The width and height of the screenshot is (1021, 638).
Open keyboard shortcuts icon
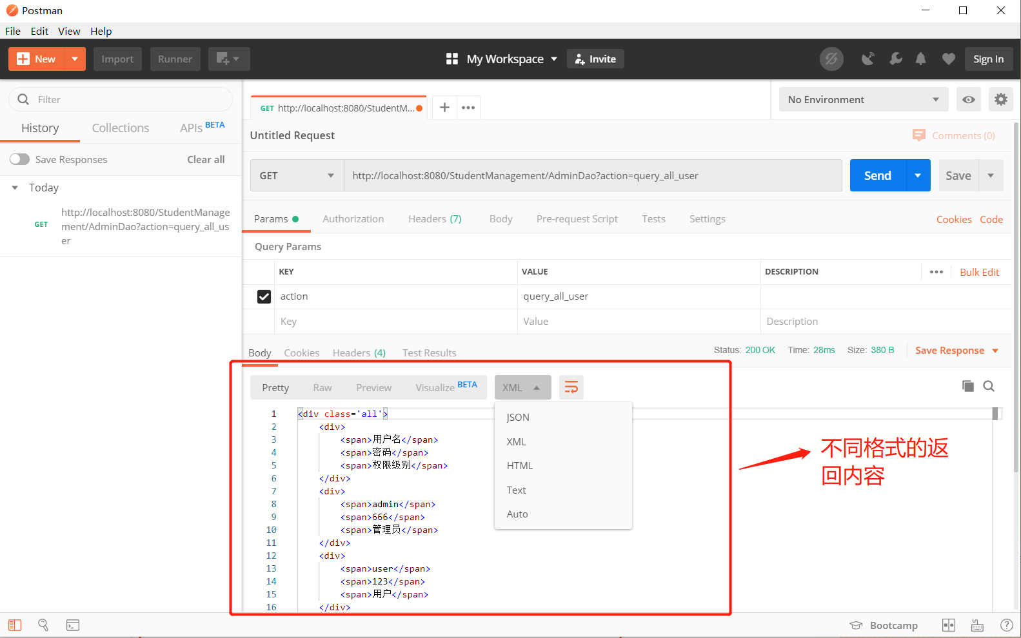coord(978,625)
